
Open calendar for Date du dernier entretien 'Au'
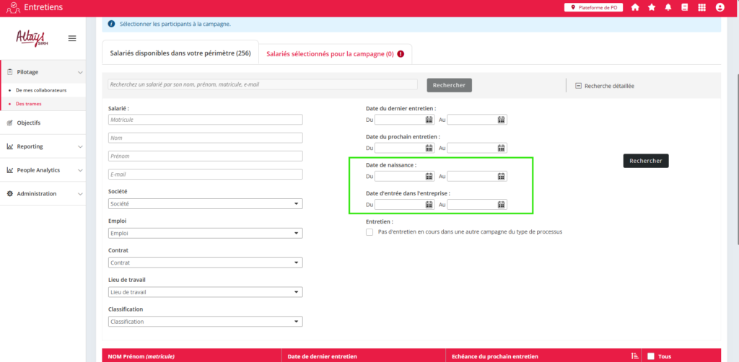click(501, 120)
